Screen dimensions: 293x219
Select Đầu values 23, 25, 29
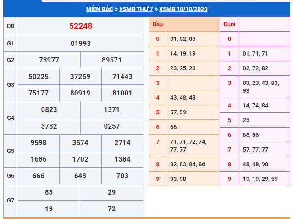click(x=183, y=68)
